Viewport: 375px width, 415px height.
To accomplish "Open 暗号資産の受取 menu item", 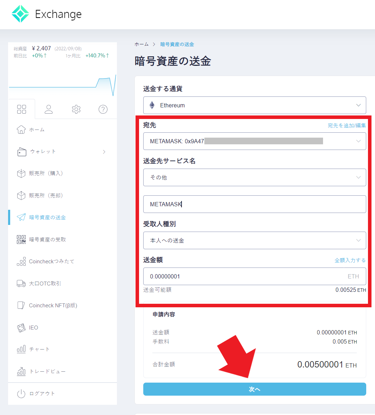I will pos(47,239).
